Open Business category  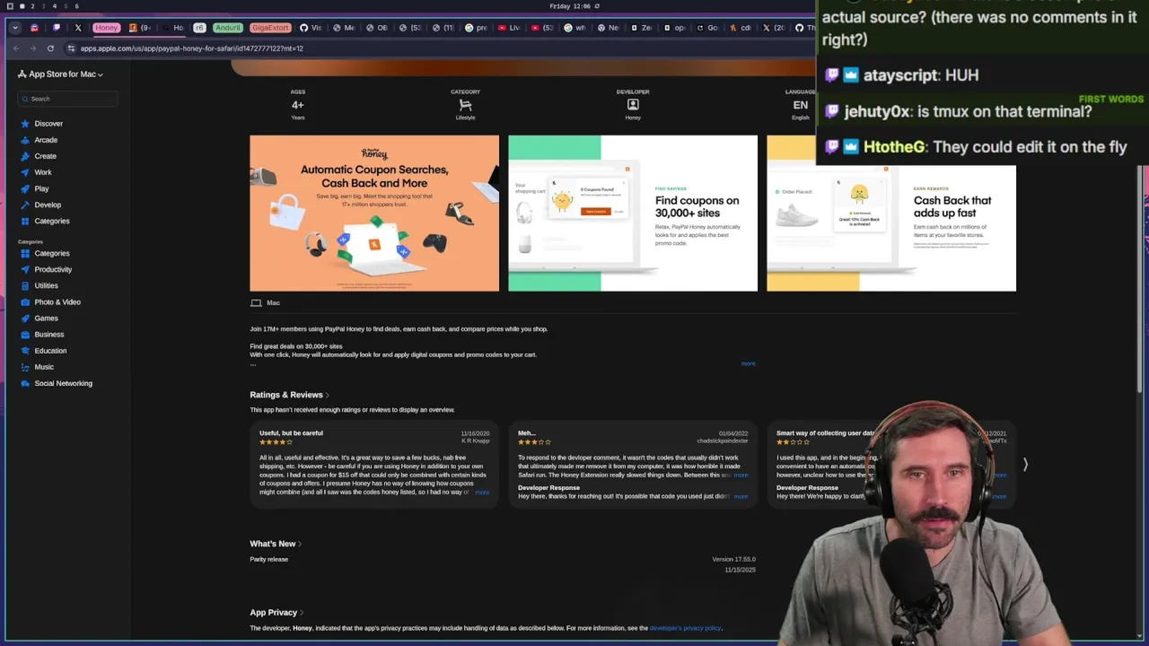[x=49, y=334]
